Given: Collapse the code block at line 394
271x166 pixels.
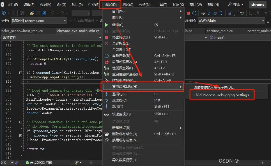Looking at the screenshot, I should pyautogui.click(x=20, y=73).
